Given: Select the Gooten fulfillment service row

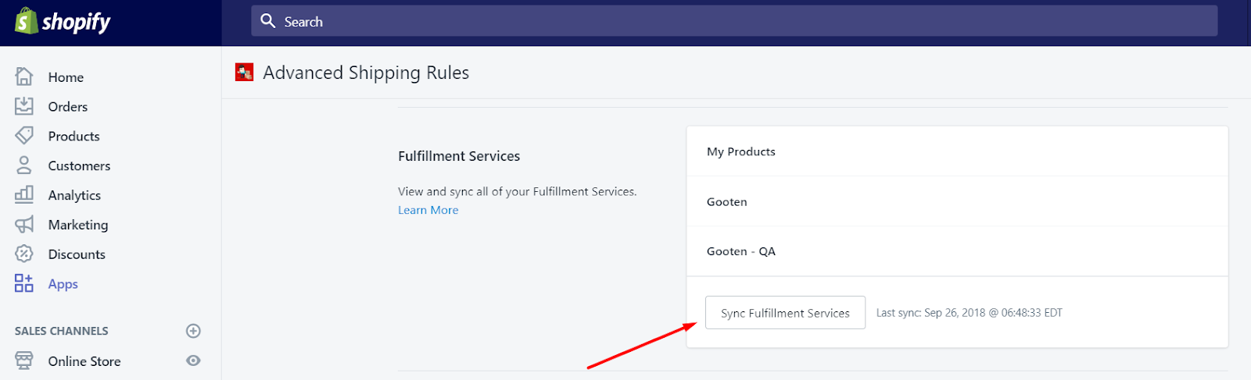Looking at the screenshot, I should point(957,201).
